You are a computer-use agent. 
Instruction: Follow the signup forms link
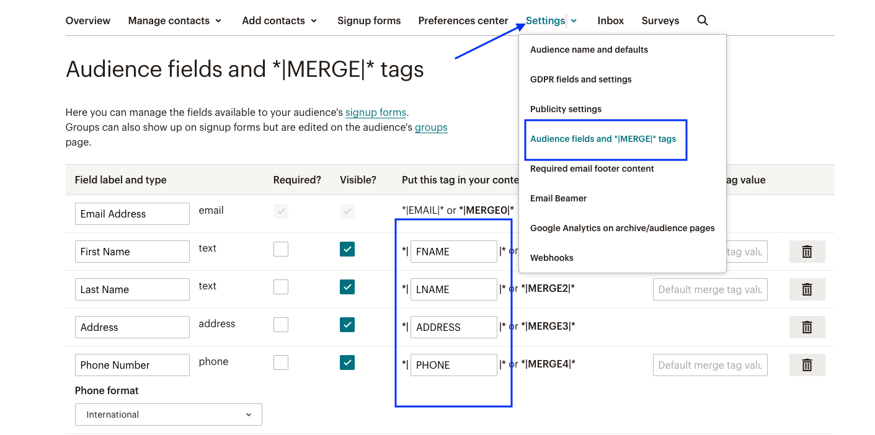tap(376, 113)
